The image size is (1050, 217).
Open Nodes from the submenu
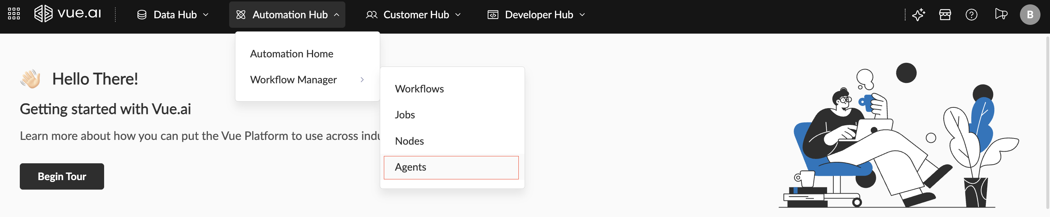(409, 141)
